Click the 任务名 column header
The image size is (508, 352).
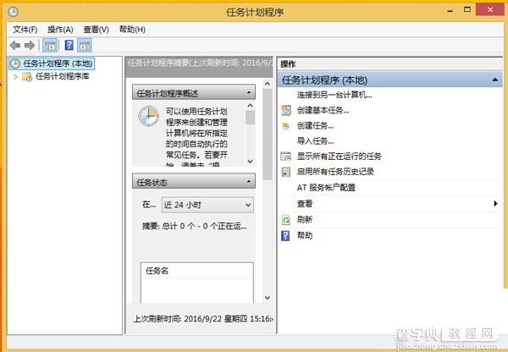coord(197,271)
